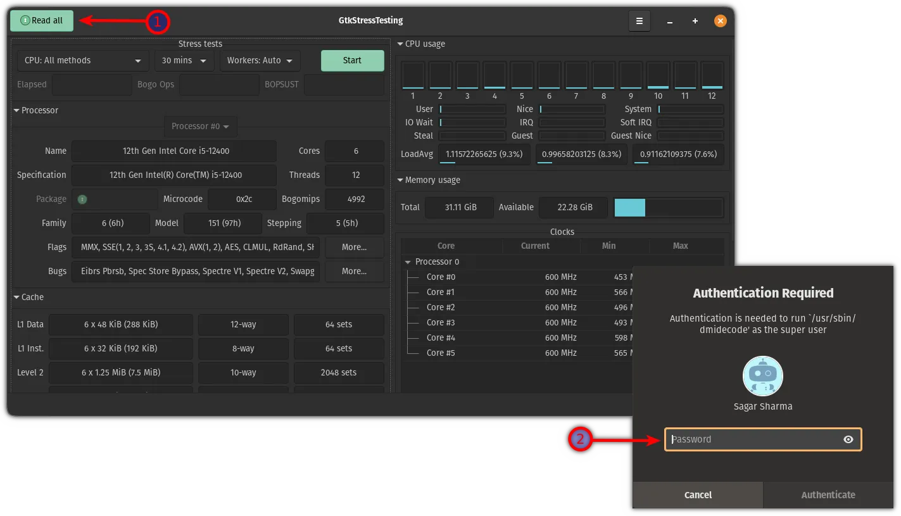Maximize window with the plus icon

[x=695, y=21]
